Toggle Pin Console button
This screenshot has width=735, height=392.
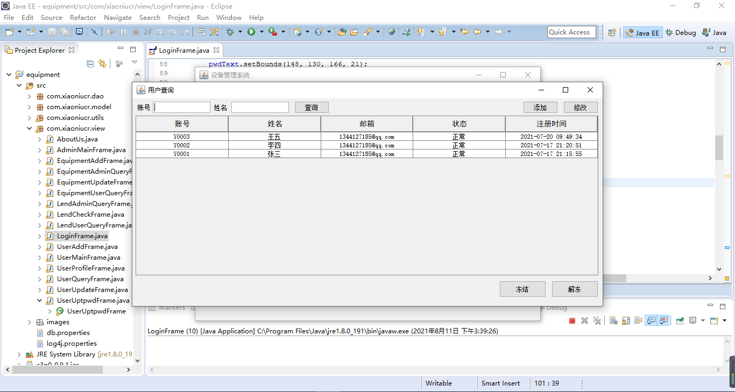[680, 320]
